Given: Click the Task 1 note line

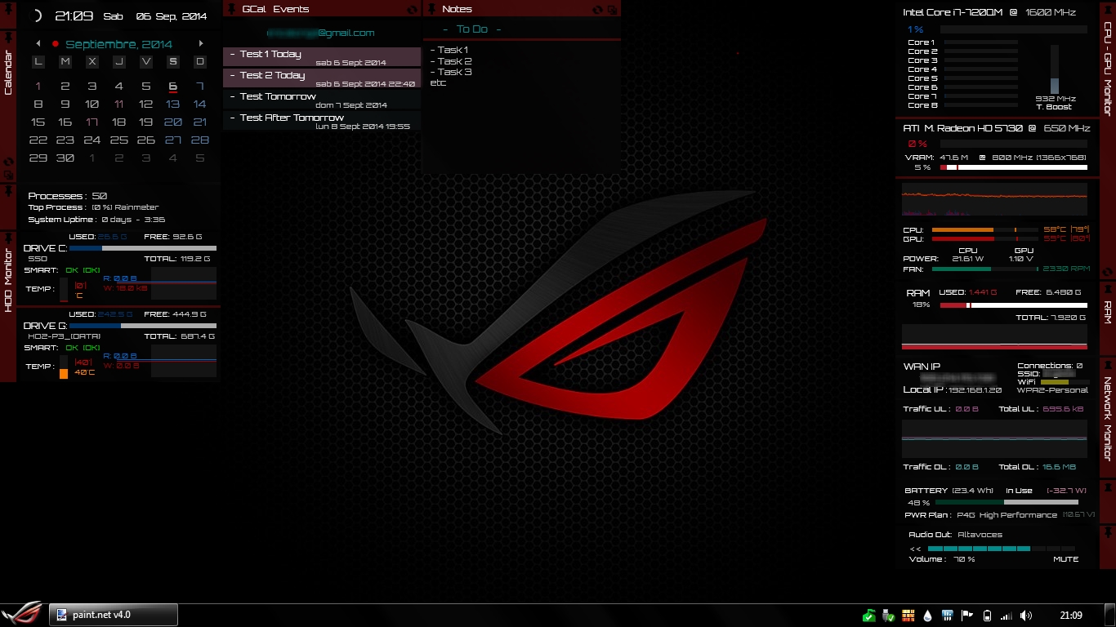Looking at the screenshot, I should tap(449, 51).
